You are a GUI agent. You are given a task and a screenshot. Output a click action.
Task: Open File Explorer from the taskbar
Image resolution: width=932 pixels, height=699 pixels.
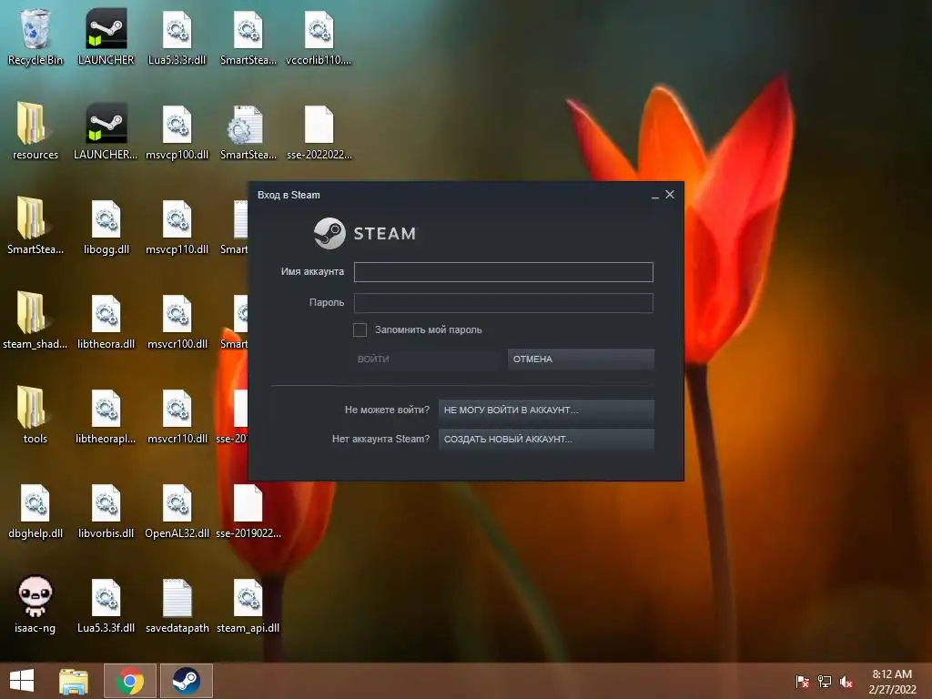[74, 681]
